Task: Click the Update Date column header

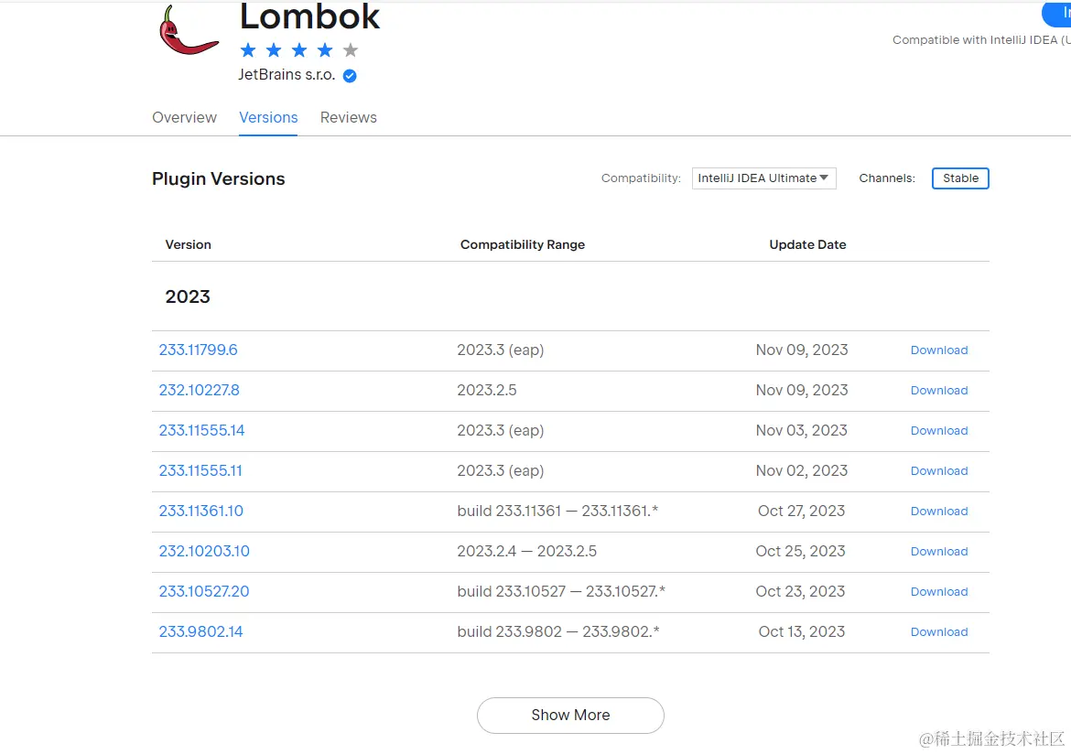Action: (x=807, y=244)
